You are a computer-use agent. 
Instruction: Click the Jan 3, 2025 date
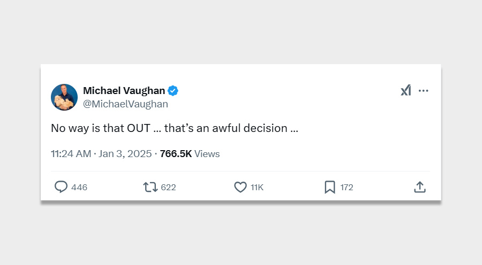pos(125,154)
